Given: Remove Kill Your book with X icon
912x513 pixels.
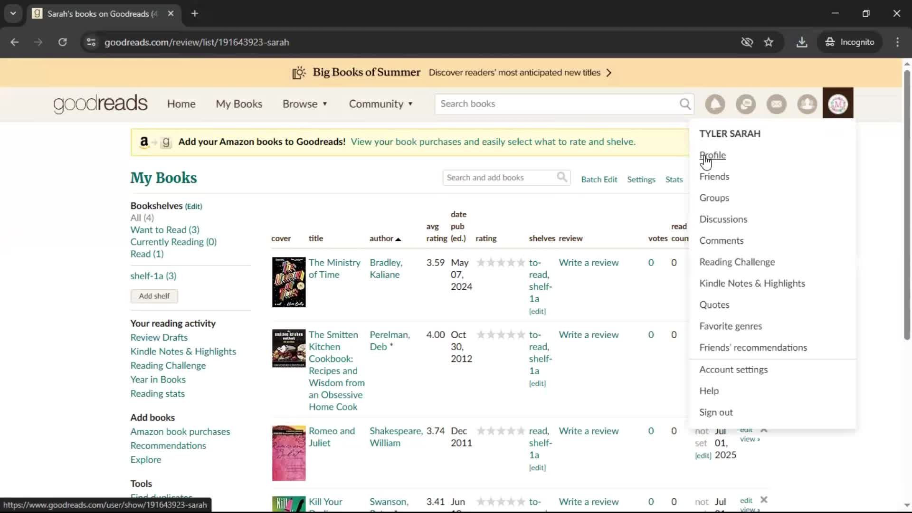Looking at the screenshot, I should (x=764, y=499).
